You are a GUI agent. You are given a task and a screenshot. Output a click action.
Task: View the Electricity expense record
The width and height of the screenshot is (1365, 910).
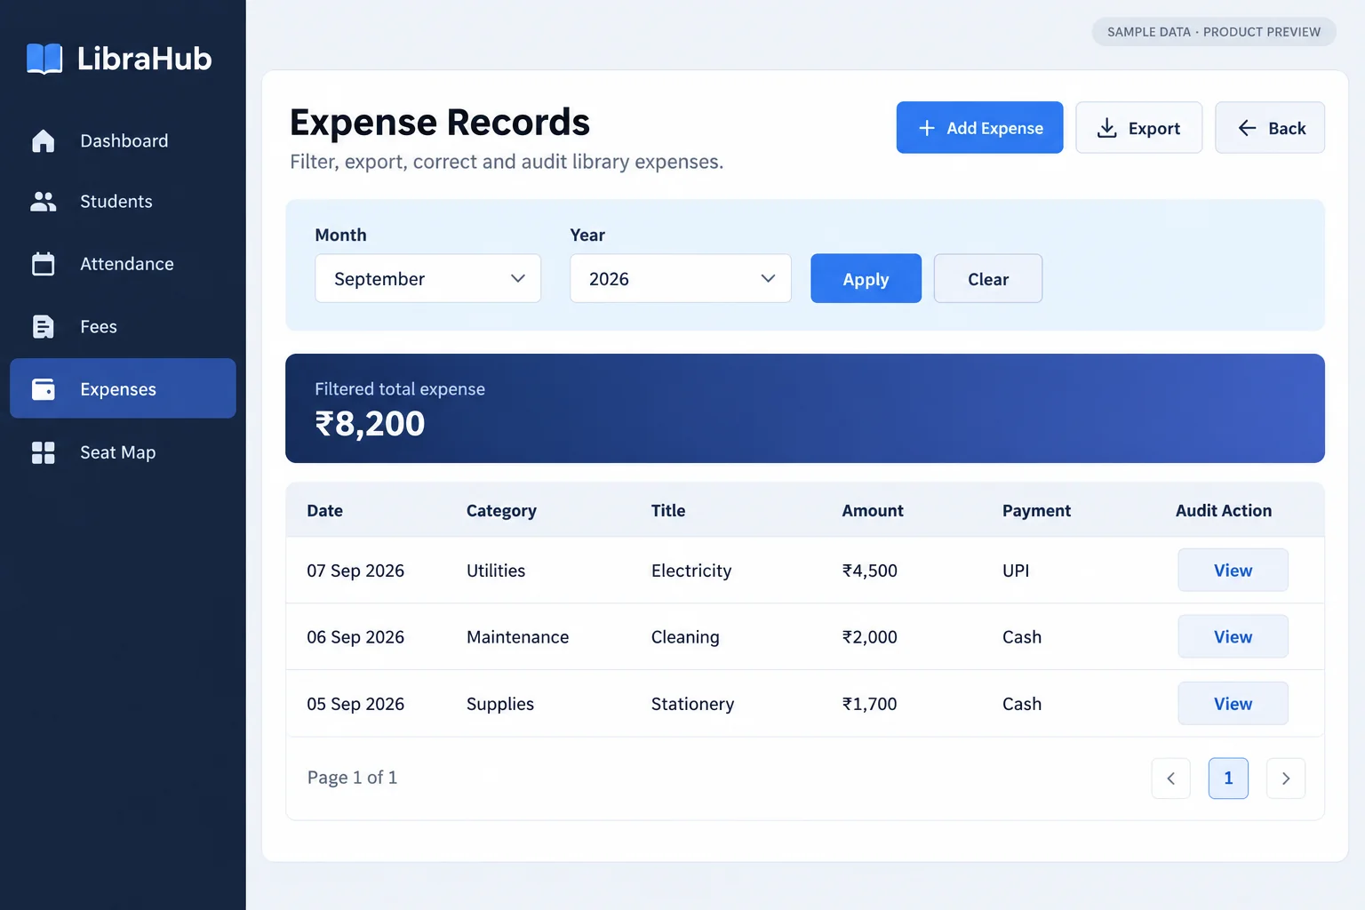point(1233,570)
